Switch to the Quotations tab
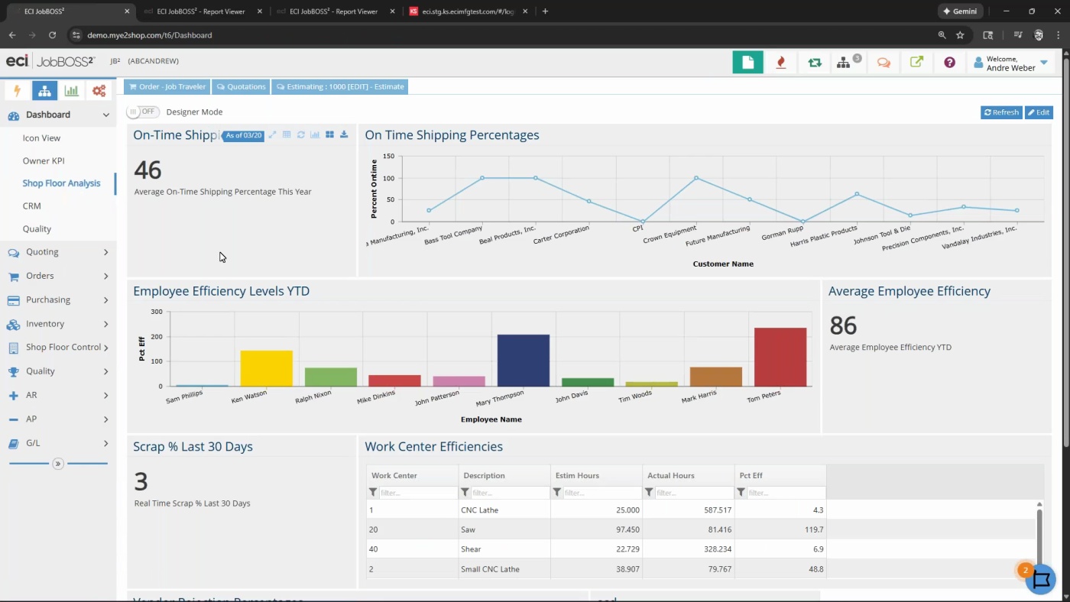1070x602 pixels. [241, 87]
